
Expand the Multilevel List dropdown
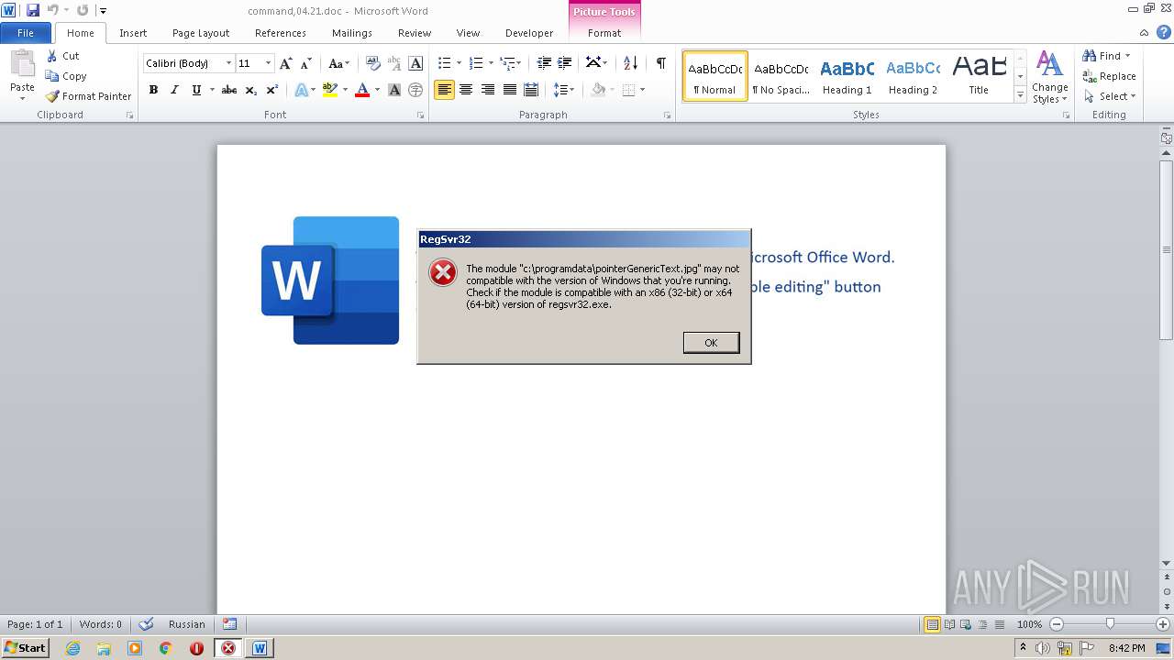click(x=520, y=63)
